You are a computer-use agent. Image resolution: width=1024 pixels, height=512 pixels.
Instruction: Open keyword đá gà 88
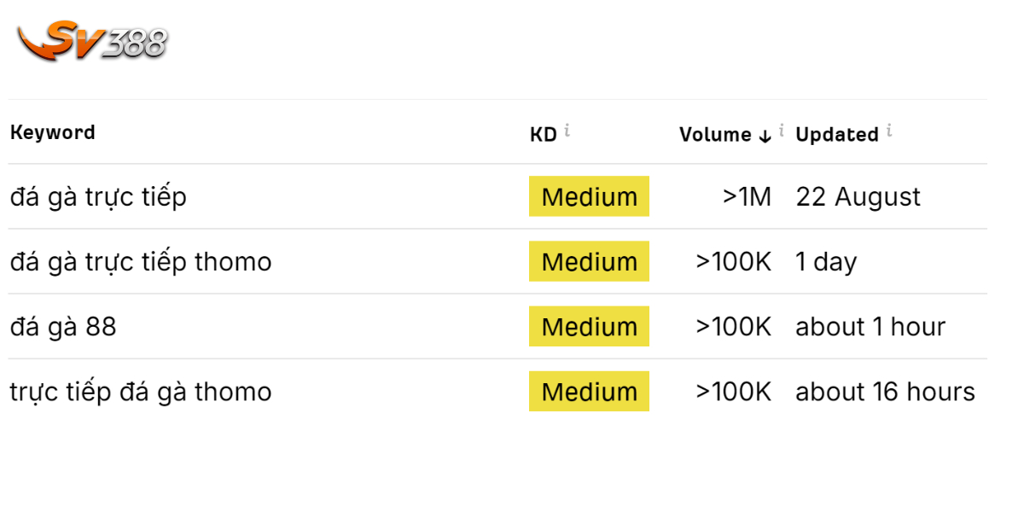click(x=63, y=327)
